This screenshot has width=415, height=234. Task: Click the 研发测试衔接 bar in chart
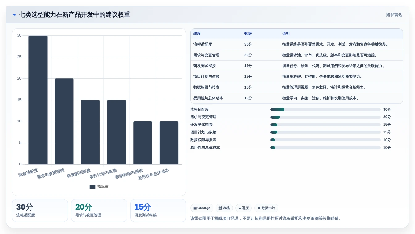(90, 132)
